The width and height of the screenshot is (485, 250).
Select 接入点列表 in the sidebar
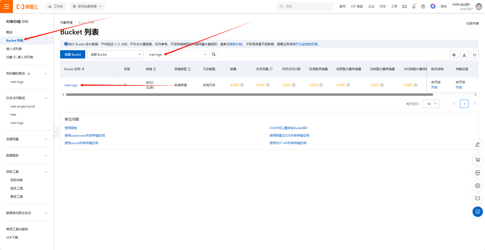14,49
